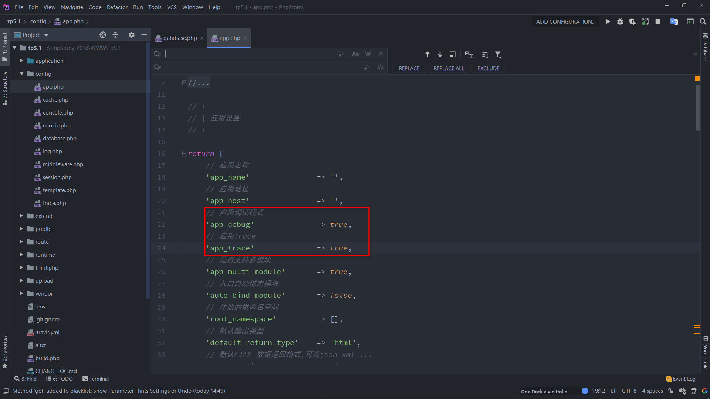
Task: Open Database side panel
Action: pos(705,47)
